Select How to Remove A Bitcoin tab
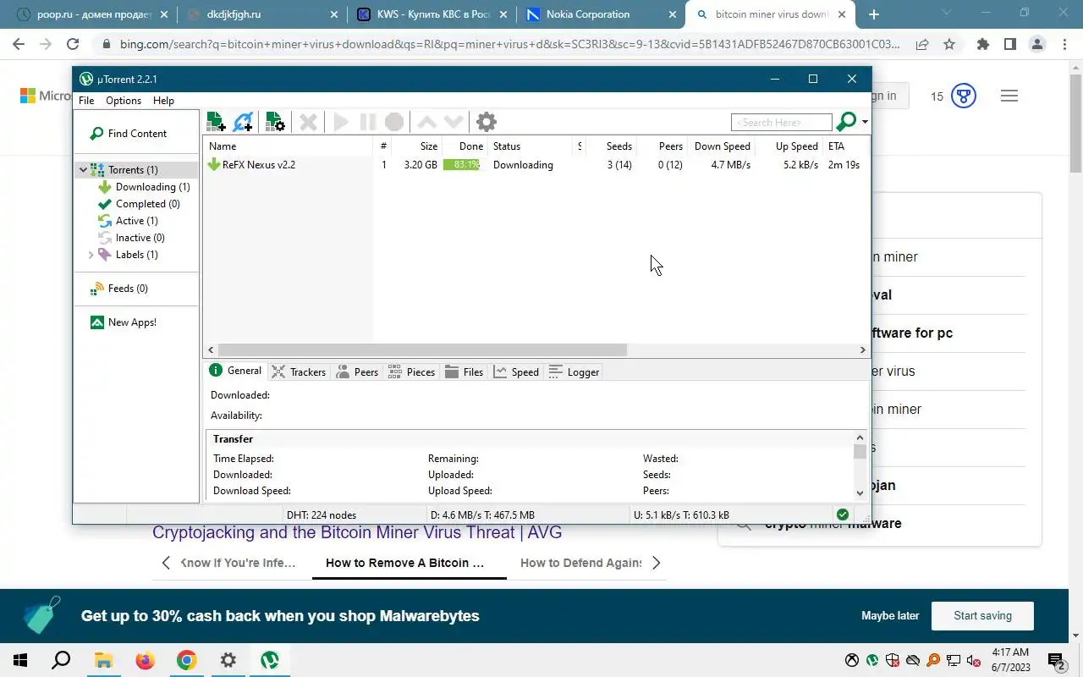The height and width of the screenshot is (677, 1083). click(405, 563)
